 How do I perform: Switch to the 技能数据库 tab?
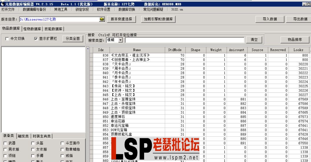tap(53, 29)
